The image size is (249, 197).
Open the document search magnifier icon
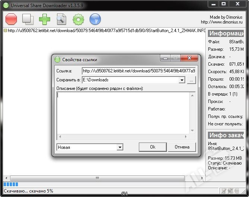61,19
